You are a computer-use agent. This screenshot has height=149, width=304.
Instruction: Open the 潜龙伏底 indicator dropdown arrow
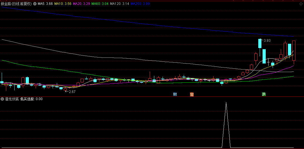point(2,99)
